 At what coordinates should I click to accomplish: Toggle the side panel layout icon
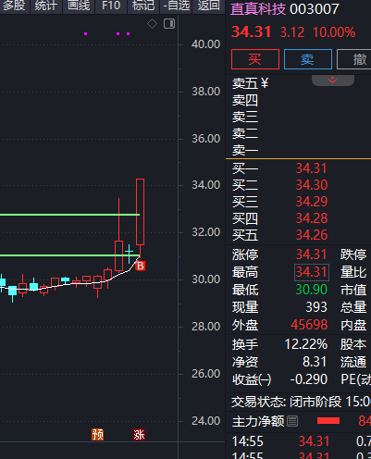(169, 24)
